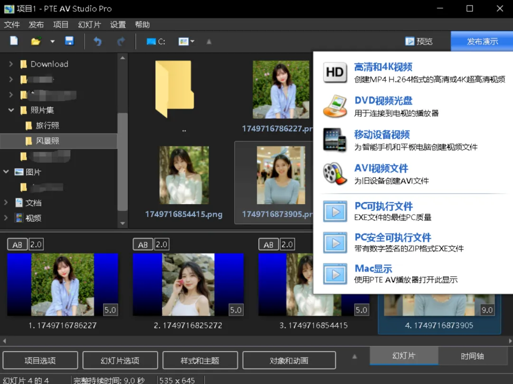Click AB transition icon on slide 3
513x384 pixels.
click(x=268, y=244)
